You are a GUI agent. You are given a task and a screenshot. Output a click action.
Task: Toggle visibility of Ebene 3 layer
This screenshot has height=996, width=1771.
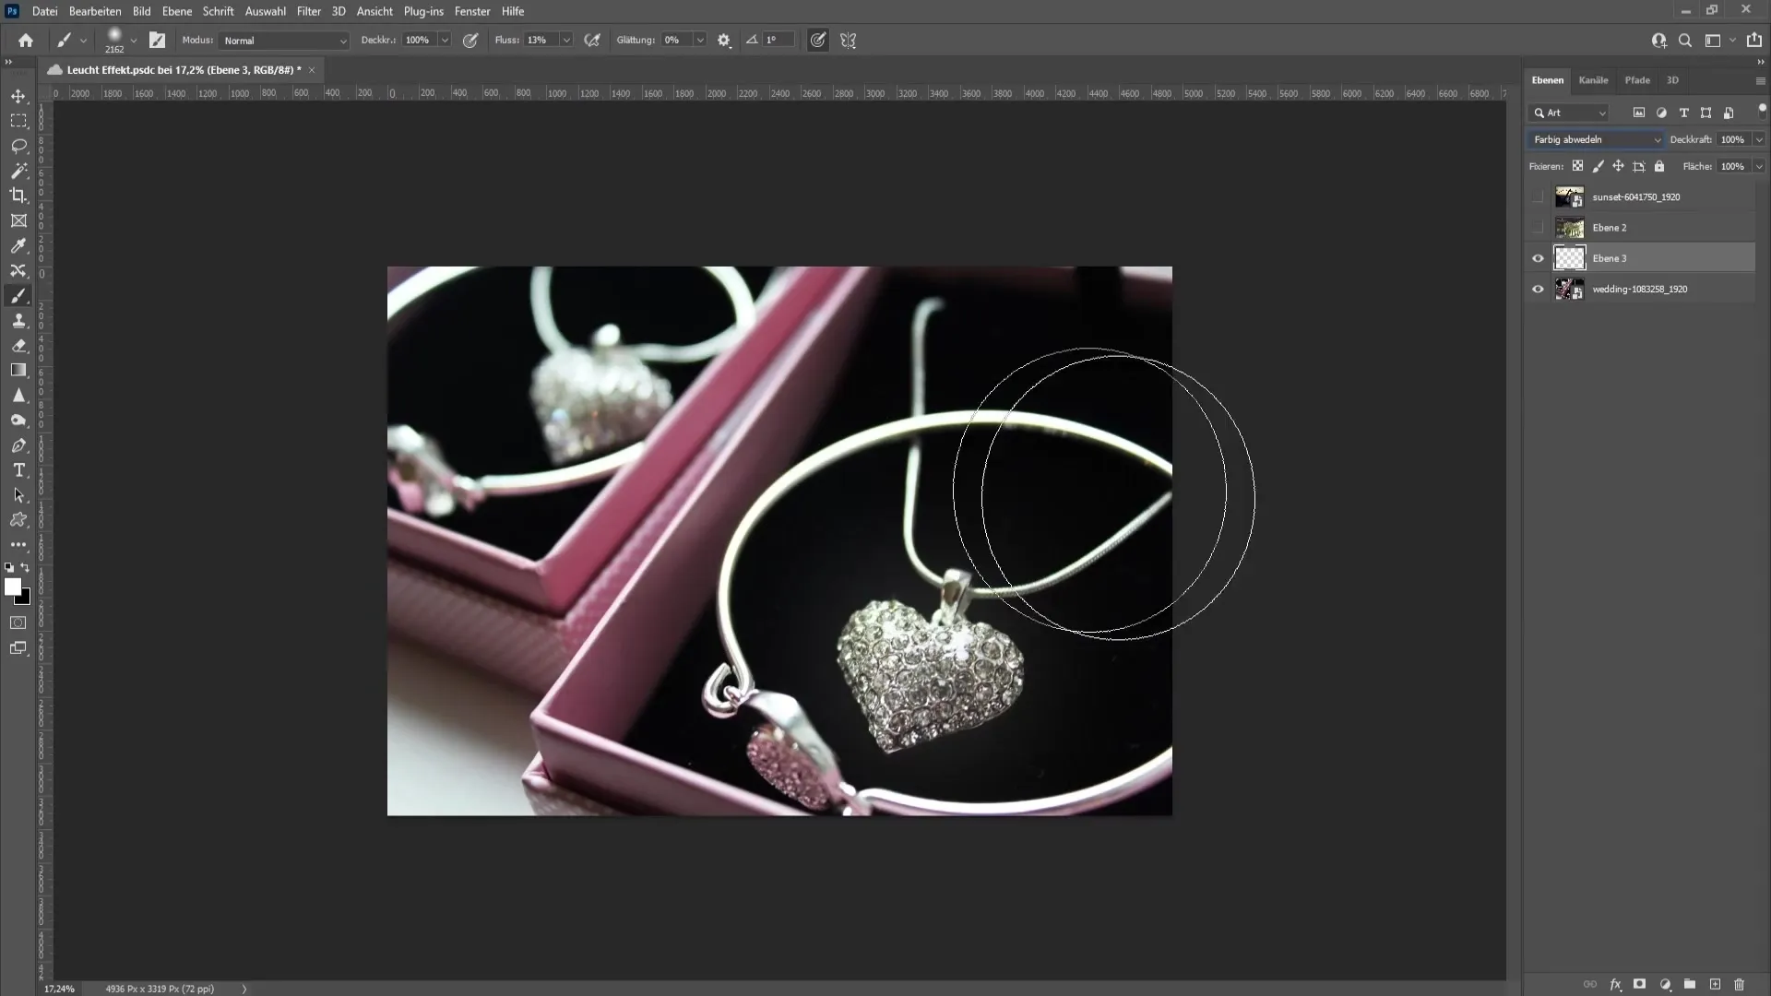[1538, 256]
